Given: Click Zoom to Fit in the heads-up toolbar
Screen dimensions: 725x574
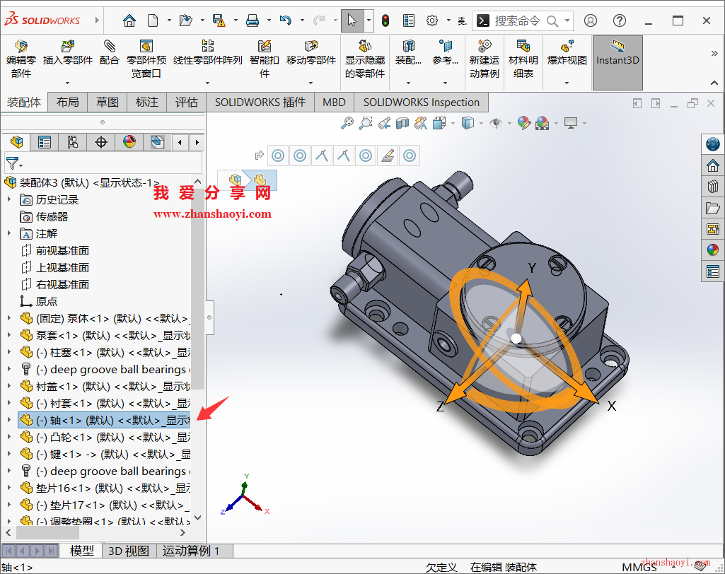Looking at the screenshot, I should coord(347,123).
